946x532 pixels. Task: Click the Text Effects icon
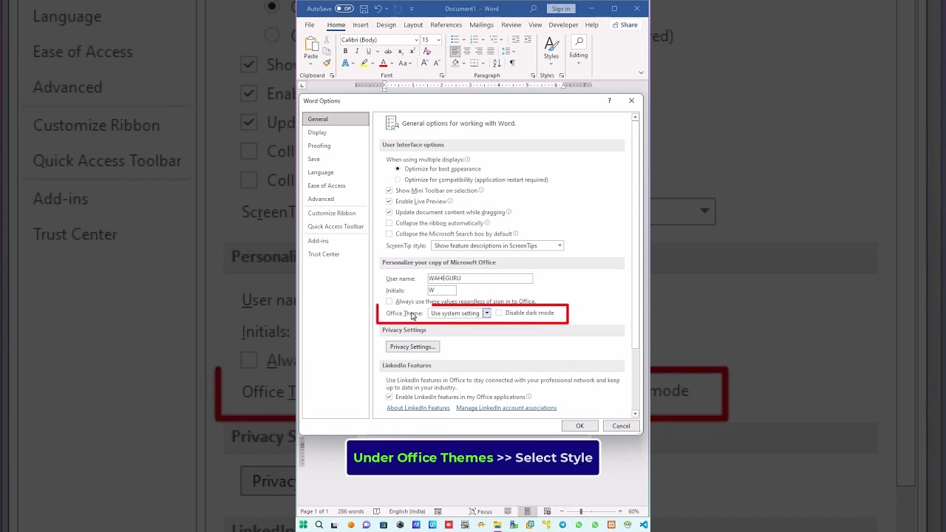pos(345,64)
